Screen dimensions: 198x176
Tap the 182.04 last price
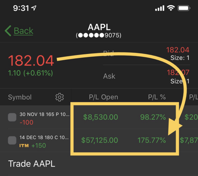click(31, 61)
